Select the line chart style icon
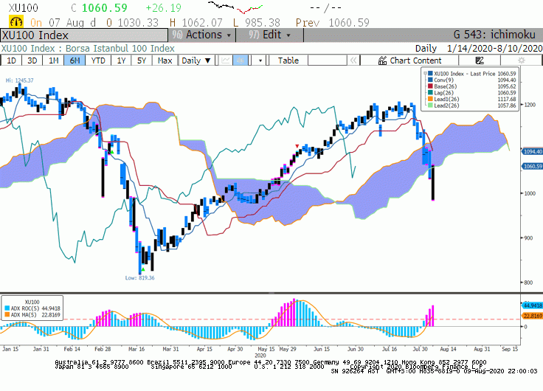The width and height of the screenshot is (543, 391). coord(226,60)
